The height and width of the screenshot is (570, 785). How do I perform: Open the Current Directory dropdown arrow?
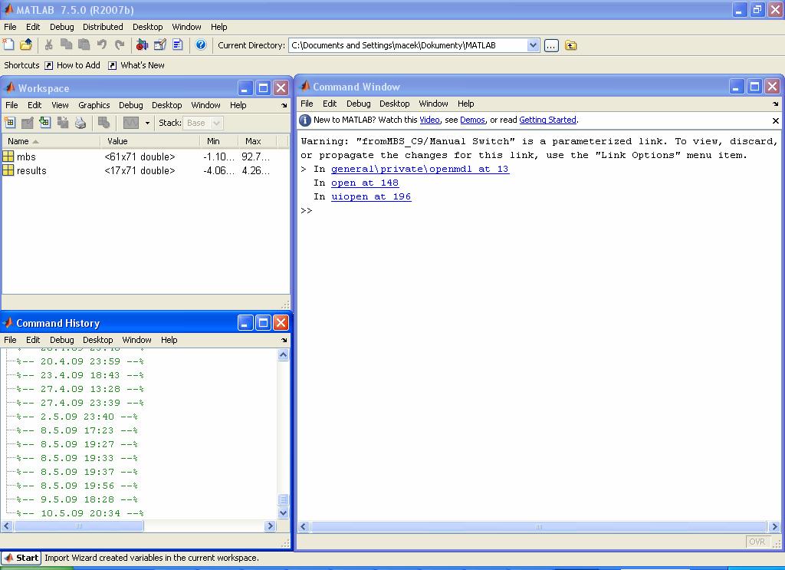click(x=534, y=45)
